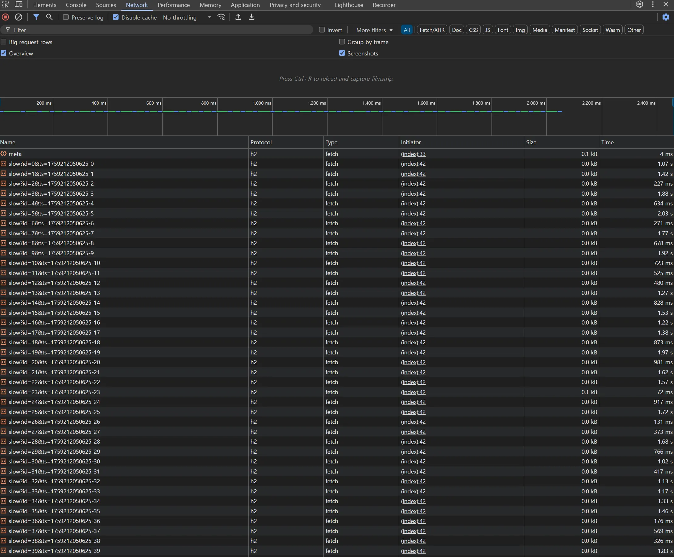
Task: Toggle the filter funnel icon
Action: [36, 17]
